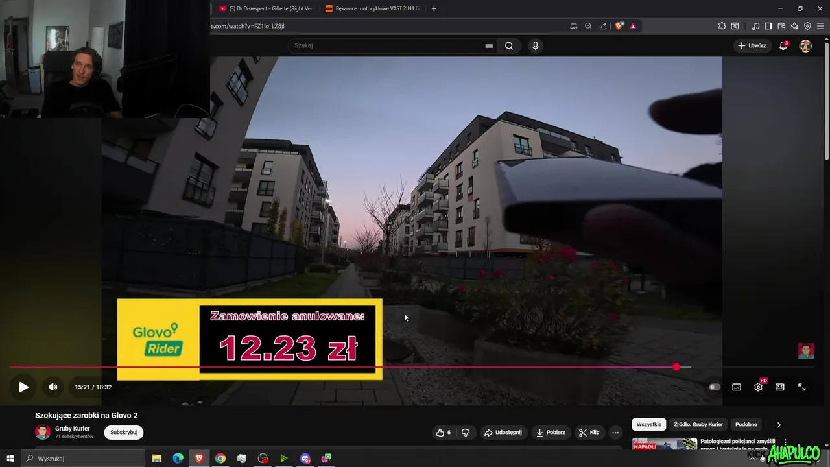
Task: Open a new browser tab
Action: [434, 8]
